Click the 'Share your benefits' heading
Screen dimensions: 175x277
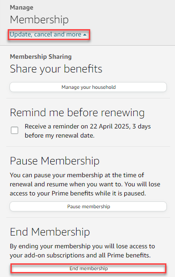56,69
